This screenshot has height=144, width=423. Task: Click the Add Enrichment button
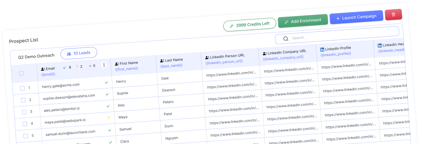(303, 21)
